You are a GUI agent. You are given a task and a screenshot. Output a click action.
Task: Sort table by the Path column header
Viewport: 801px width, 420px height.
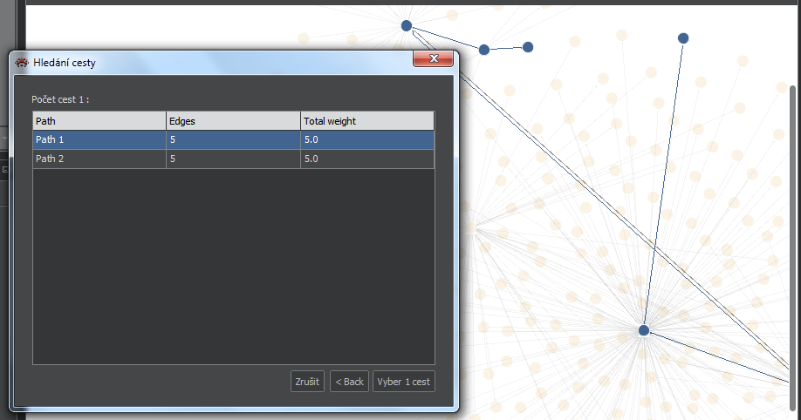click(99, 121)
